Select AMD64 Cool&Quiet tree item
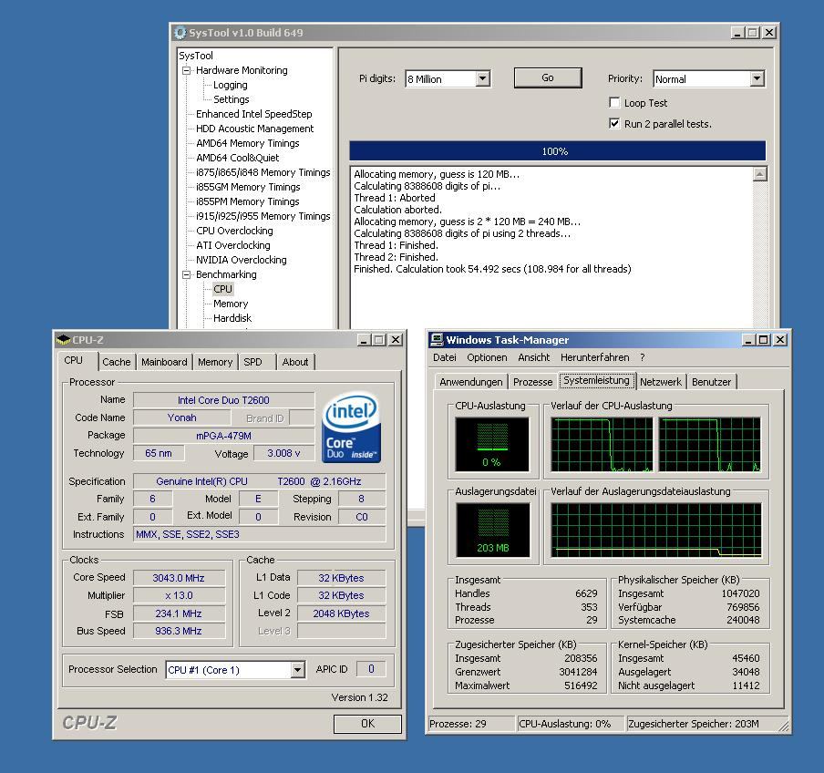The image size is (824, 773). 238,158
